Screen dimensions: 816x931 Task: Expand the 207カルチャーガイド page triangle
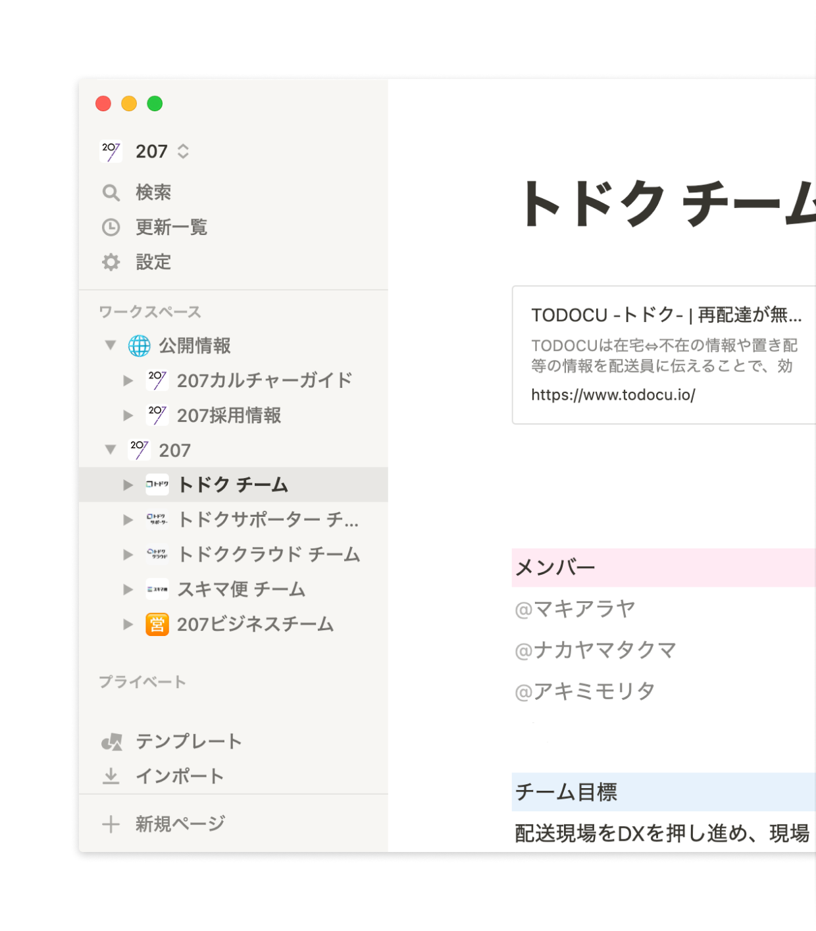point(128,381)
